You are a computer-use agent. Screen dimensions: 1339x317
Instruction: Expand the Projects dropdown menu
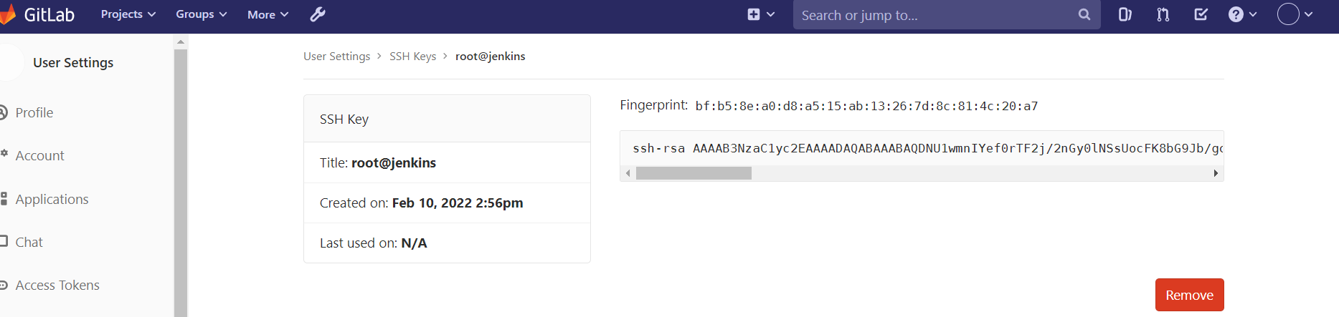click(128, 14)
